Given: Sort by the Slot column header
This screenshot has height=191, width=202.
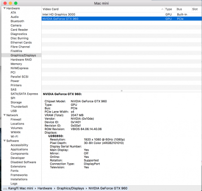Looking at the screenshot, I should 195,9.
